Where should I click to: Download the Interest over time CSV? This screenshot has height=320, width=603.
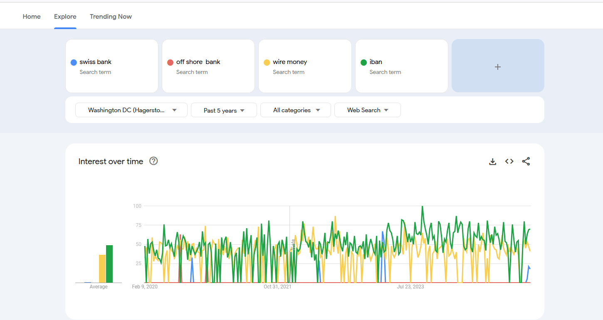(x=493, y=162)
